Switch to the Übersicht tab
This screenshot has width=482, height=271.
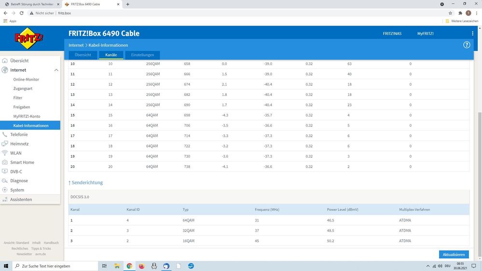(x=83, y=54)
